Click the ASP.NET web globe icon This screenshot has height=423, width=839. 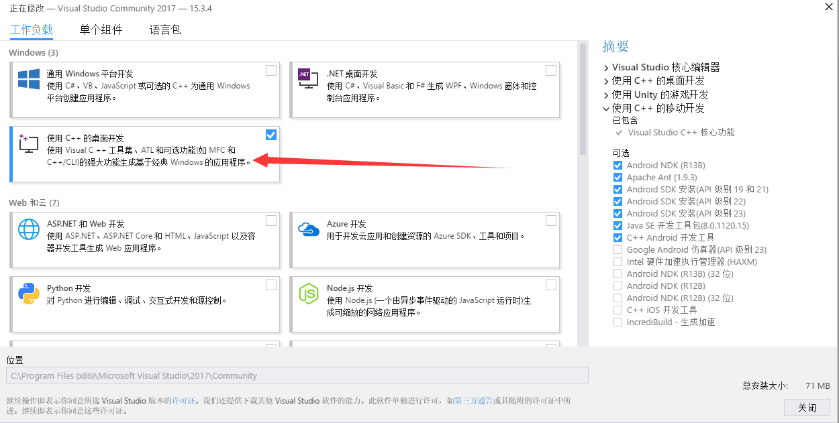pyautogui.click(x=29, y=229)
